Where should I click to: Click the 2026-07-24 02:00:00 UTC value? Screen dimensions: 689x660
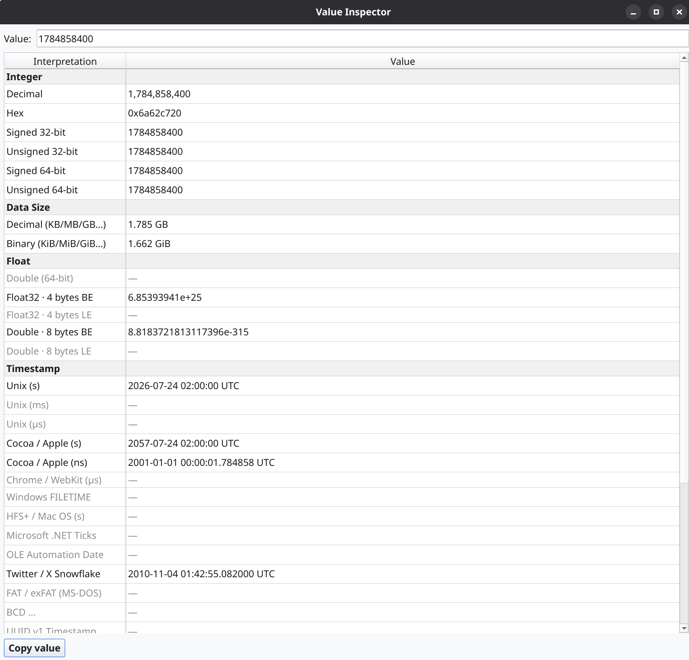pos(183,386)
